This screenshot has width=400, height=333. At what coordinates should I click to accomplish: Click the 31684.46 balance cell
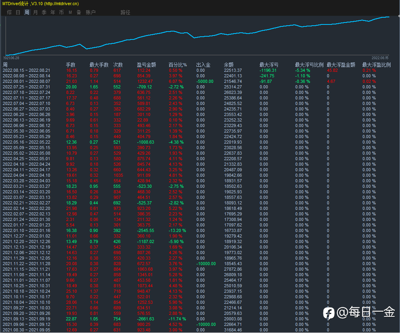pyautogui.click(x=233, y=330)
